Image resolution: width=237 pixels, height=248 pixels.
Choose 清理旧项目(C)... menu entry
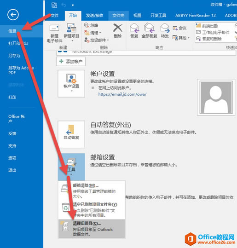[x=92, y=229]
